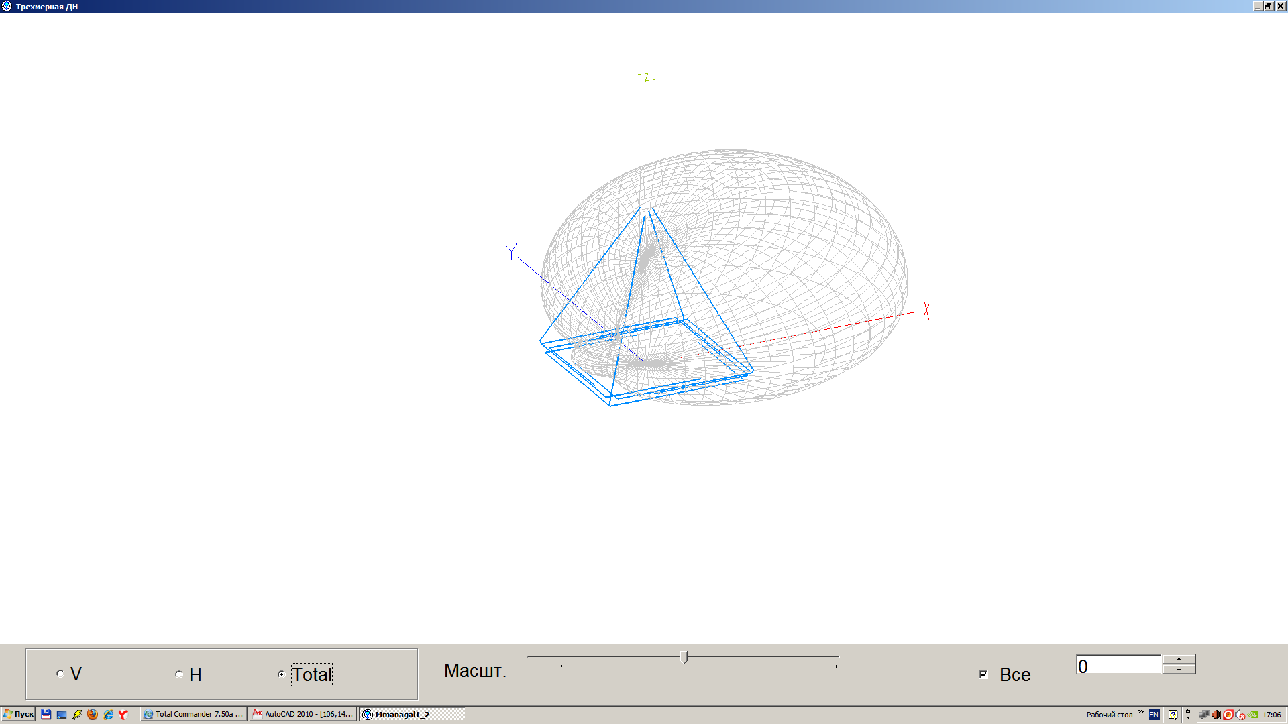Click the show desktop quick launch icon

coord(62,714)
